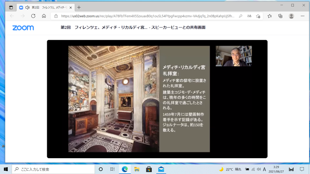Screen dimensions: 310x174
Task: Open the Windows Start menu
Action: tap(6, 169)
